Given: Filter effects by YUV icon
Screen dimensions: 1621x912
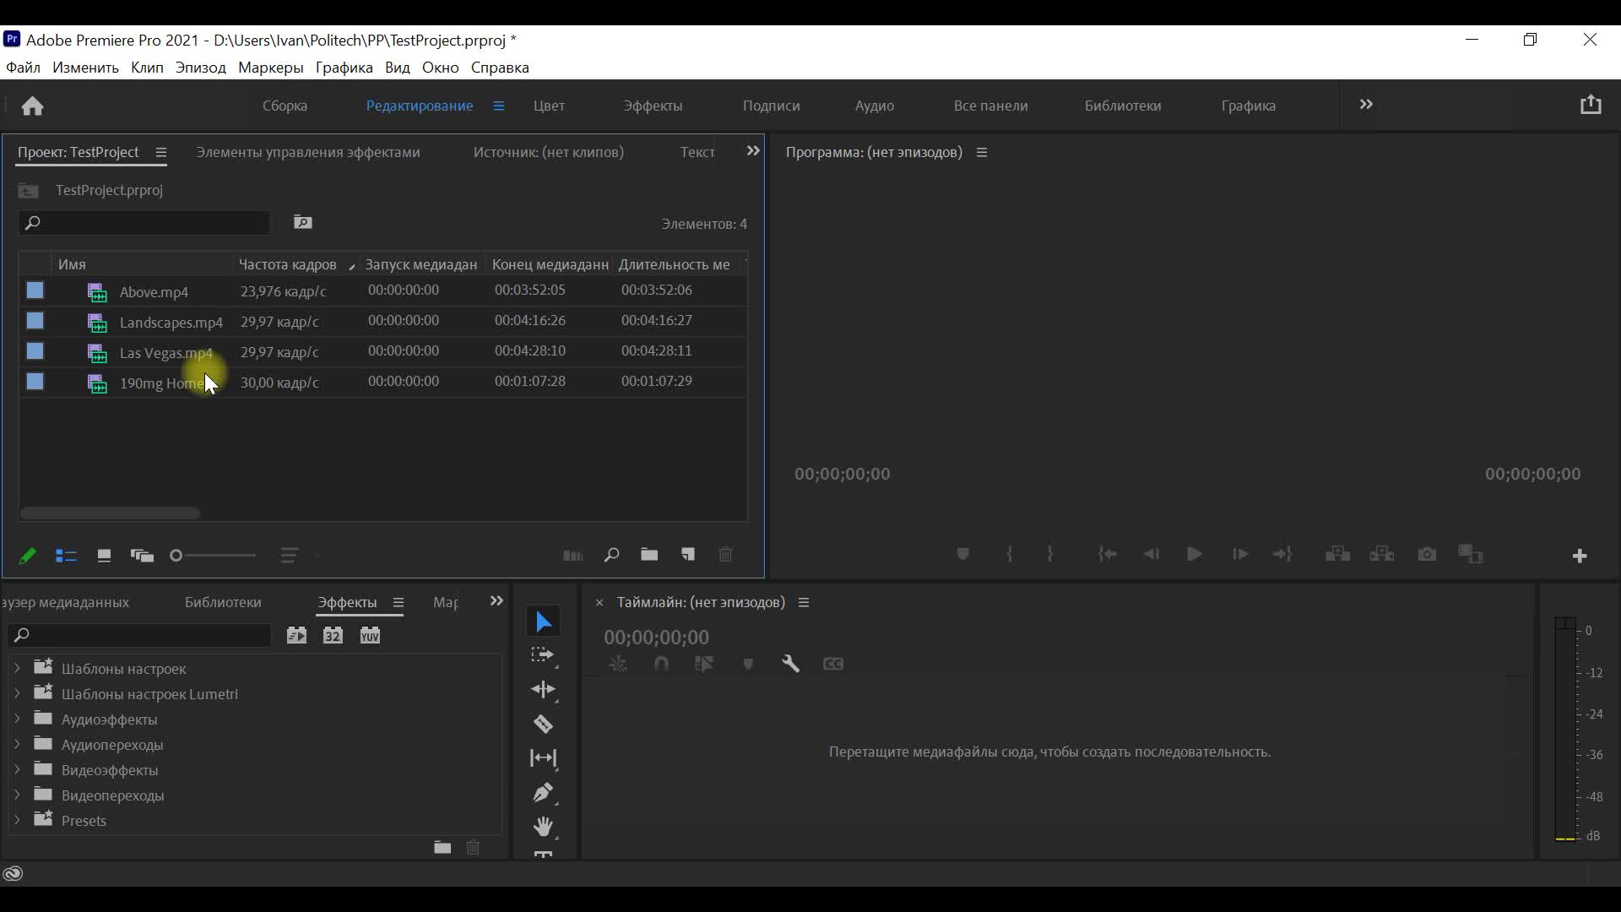Looking at the screenshot, I should pyautogui.click(x=370, y=635).
